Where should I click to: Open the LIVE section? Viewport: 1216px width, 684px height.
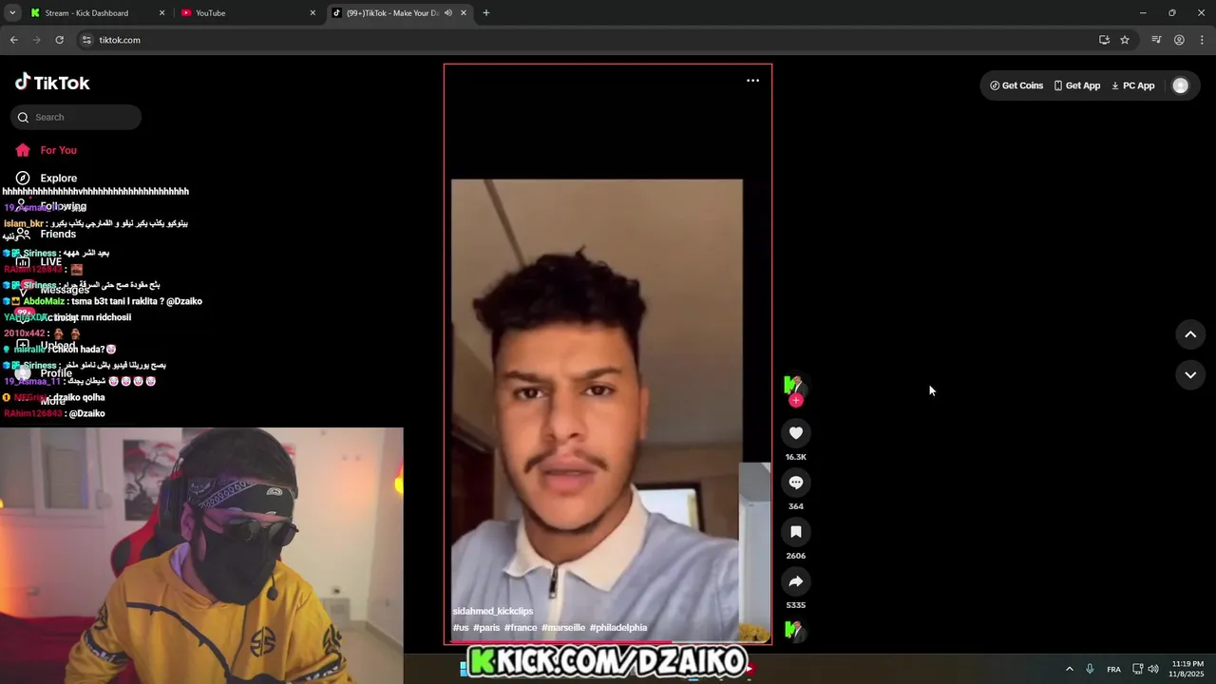40,261
